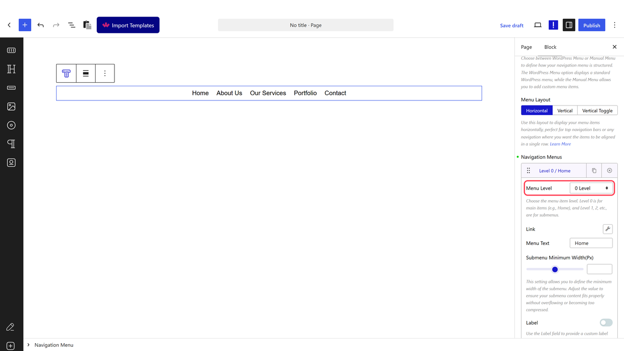Screen dimensions: 624x351
Task: Click the Import Templates button
Action: 128,25
